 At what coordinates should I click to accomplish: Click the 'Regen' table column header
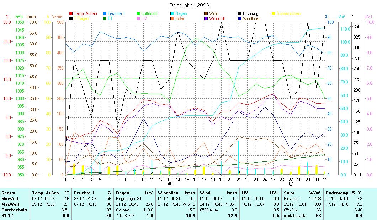click(123, 193)
